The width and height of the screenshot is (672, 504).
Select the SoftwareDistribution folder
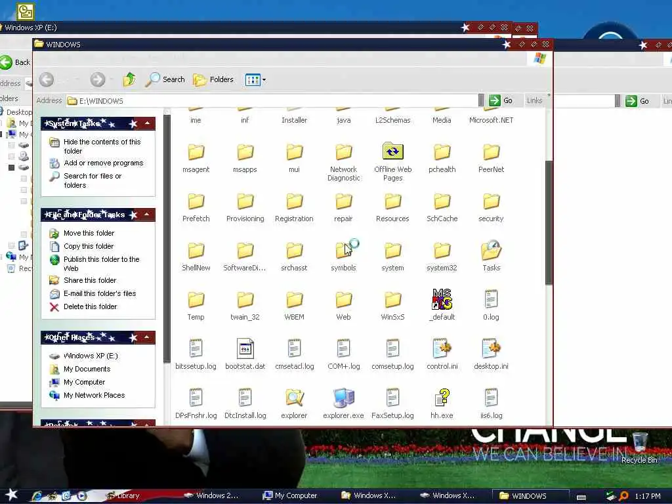click(245, 257)
